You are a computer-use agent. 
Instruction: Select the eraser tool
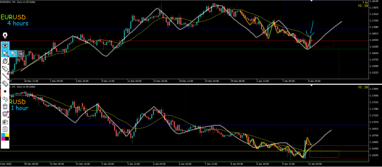click(5, 84)
